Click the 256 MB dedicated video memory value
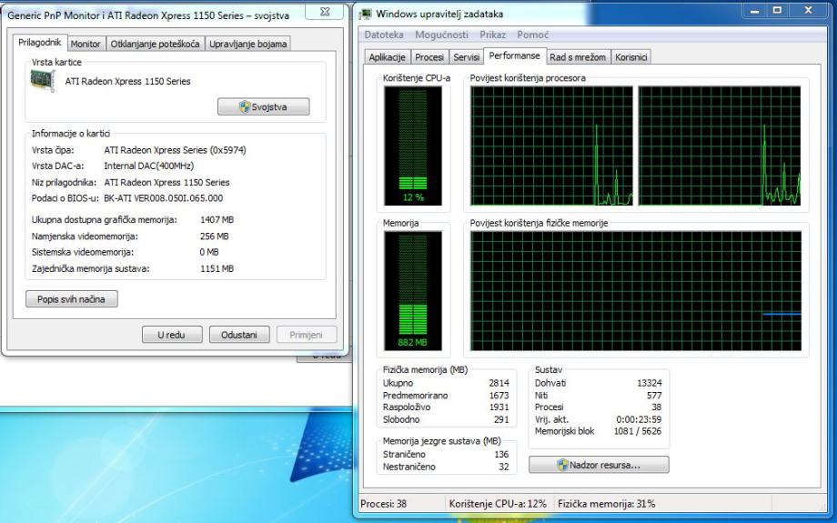Viewport: 837px width, 523px height. (214, 236)
